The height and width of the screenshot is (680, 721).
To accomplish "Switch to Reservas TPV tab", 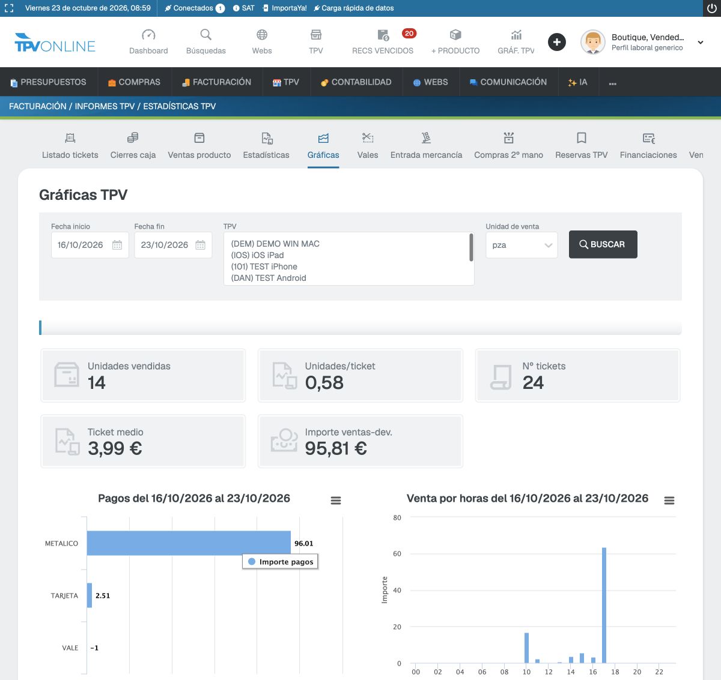I will (x=582, y=146).
